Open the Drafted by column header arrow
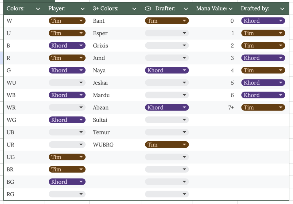The width and height of the screenshot is (293, 204). (x=282, y=9)
